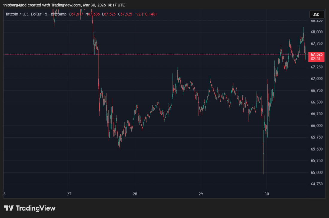
Task: Click the open price value 67,617
Action: [77, 14]
